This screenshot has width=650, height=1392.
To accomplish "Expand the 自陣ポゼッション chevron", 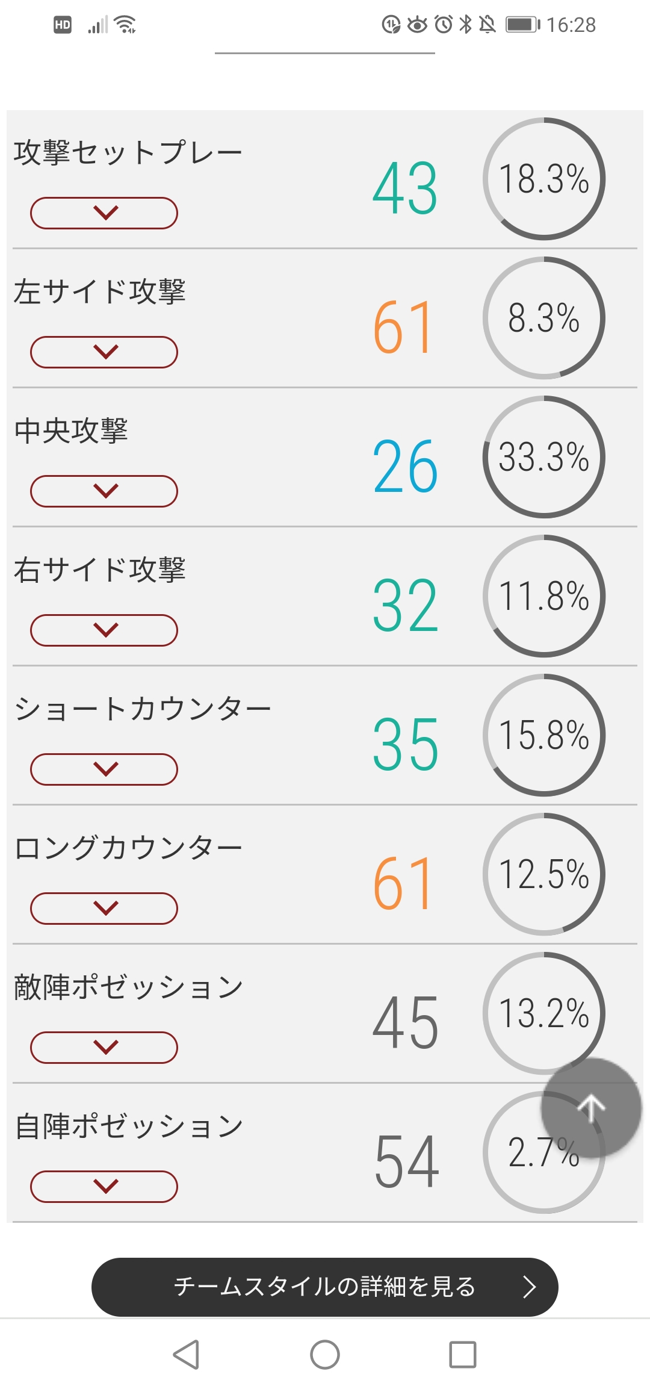I will click(x=104, y=1187).
